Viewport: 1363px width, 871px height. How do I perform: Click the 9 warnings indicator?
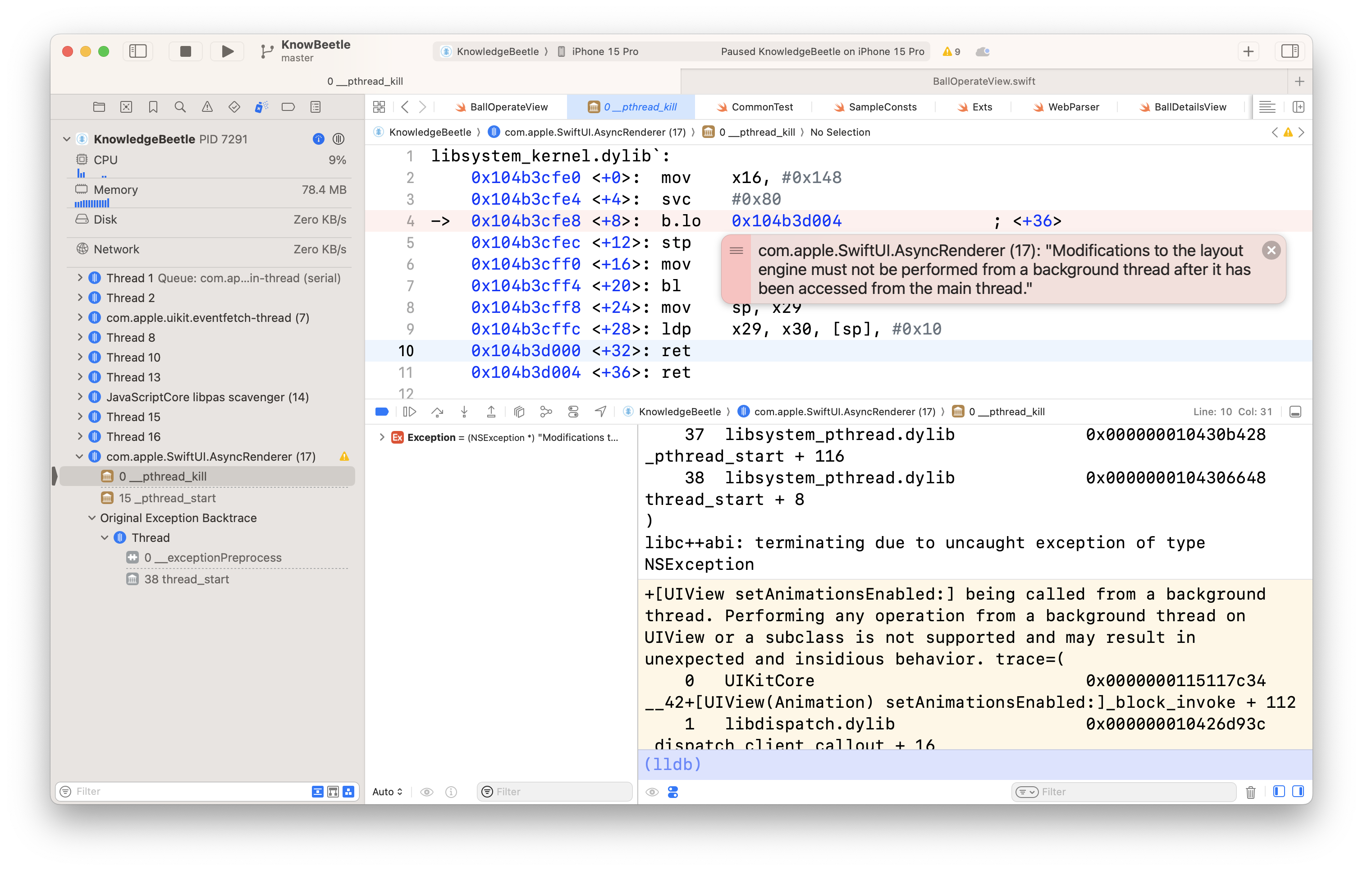(x=951, y=51)
